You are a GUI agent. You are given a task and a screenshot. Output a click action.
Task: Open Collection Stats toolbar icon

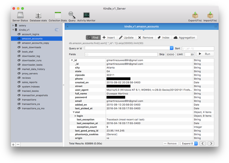(58, 17)
